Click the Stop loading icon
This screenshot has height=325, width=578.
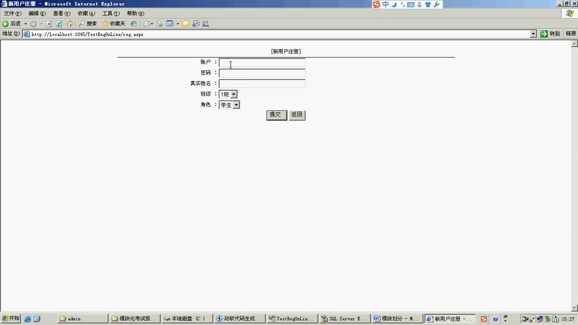49,24
